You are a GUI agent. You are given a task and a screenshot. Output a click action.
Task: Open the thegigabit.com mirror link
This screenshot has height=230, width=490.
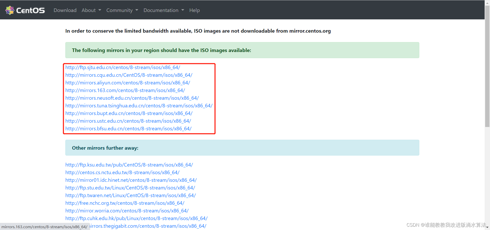[x=148, y=226]
